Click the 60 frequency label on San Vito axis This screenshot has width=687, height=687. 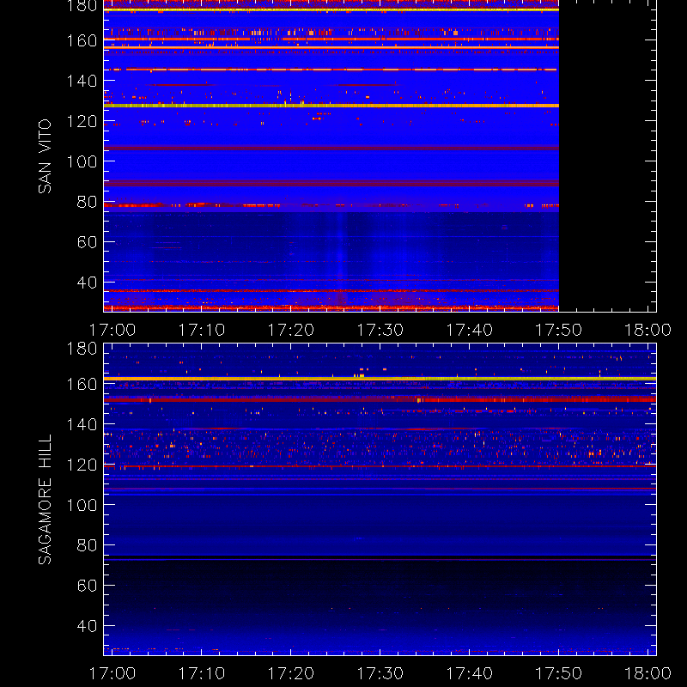(87, 242)
